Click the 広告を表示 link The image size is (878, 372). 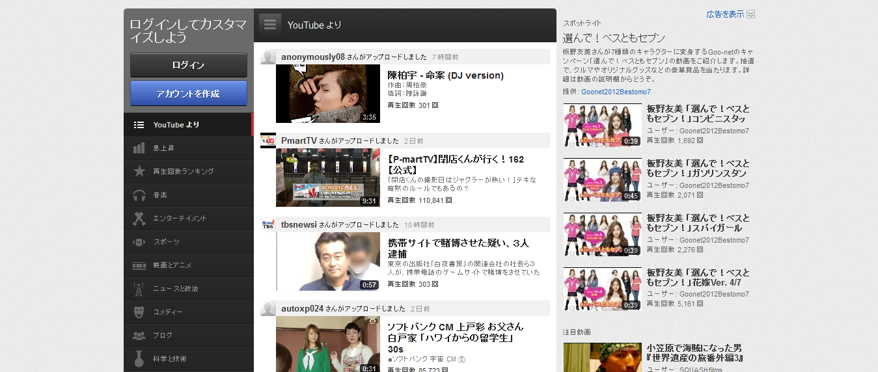coord(725,14)
